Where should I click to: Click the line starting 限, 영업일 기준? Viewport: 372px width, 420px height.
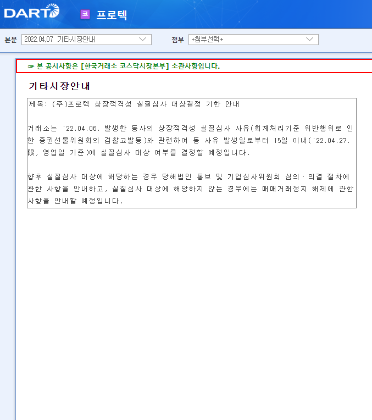[138, 153]
